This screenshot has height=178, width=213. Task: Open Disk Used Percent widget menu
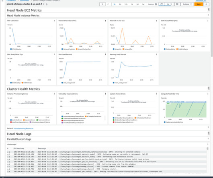[x=105, y=54]
